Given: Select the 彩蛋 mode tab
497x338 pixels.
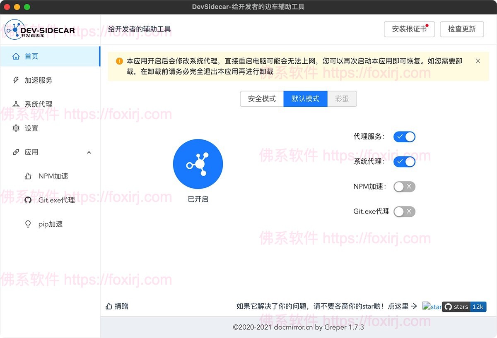Looking at the screenshot, I should 342,99.
